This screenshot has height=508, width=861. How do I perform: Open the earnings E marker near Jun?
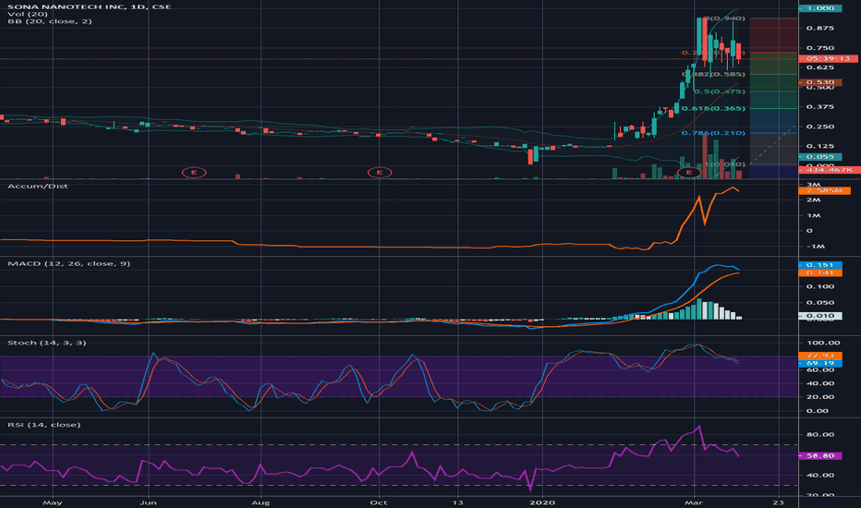pyautogui.click(x=194, y=173)
